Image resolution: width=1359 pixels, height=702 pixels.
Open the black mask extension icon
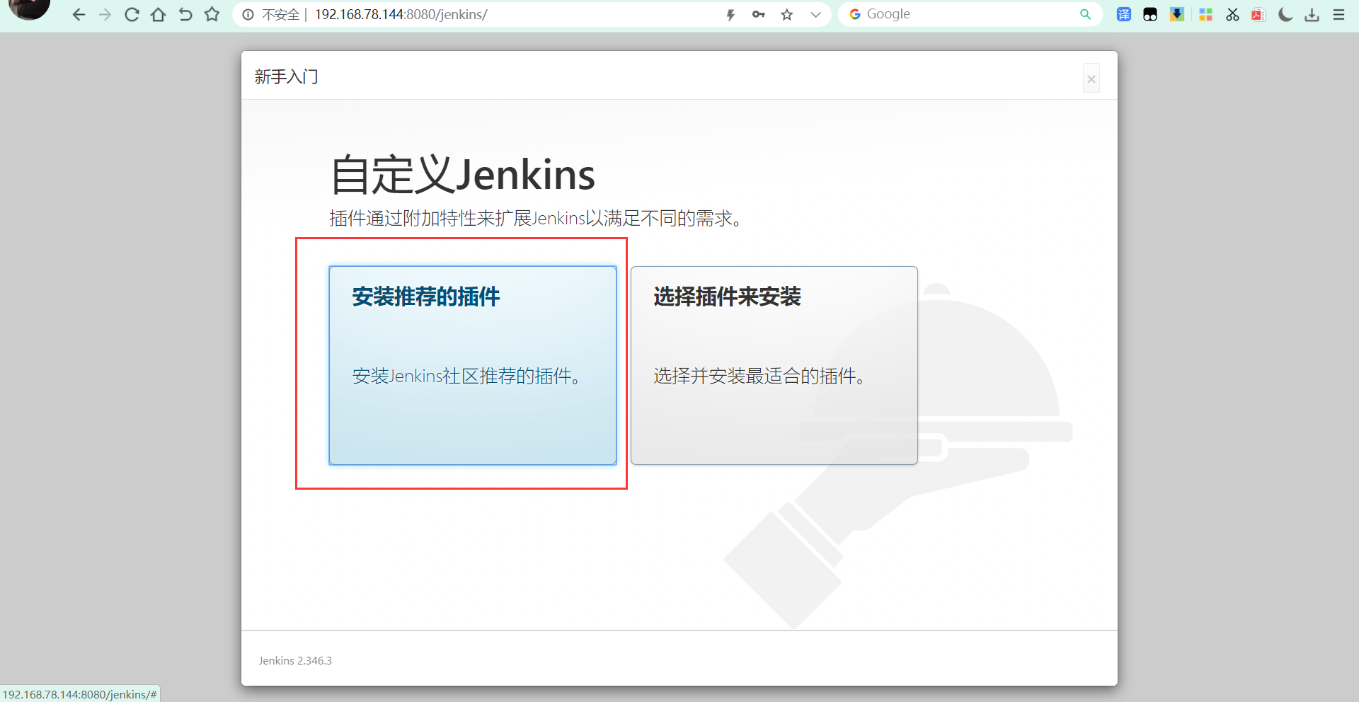pos(1150,14)
